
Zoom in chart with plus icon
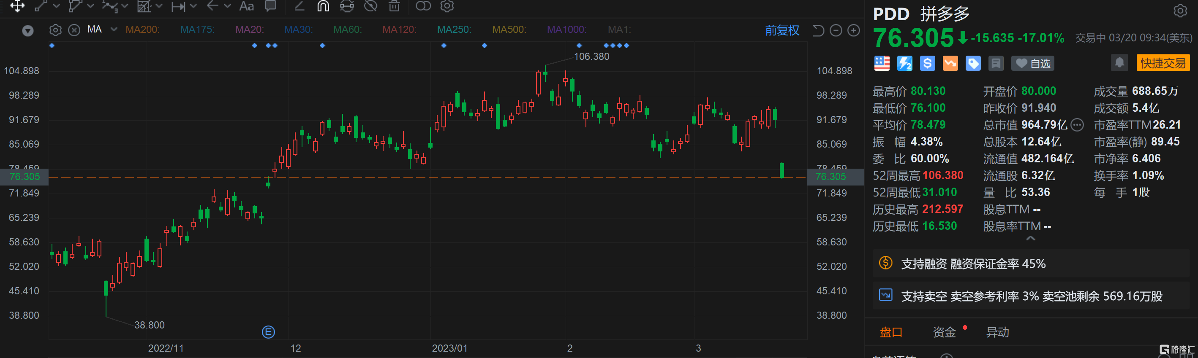(853, 31)
